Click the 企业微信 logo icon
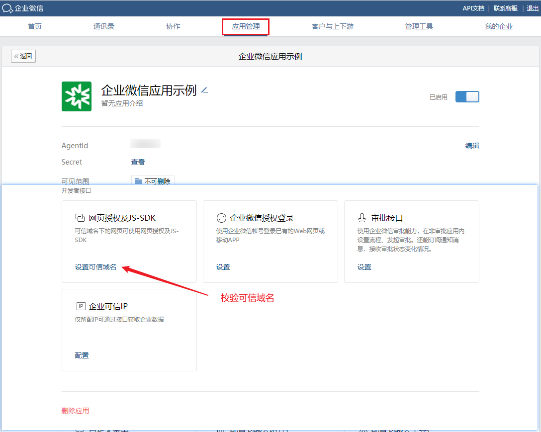Image resolution: width=541 pixels, height=432 pixels. point(7,8)
